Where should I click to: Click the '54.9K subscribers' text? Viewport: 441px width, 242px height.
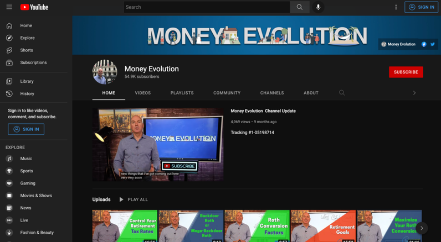142,77
